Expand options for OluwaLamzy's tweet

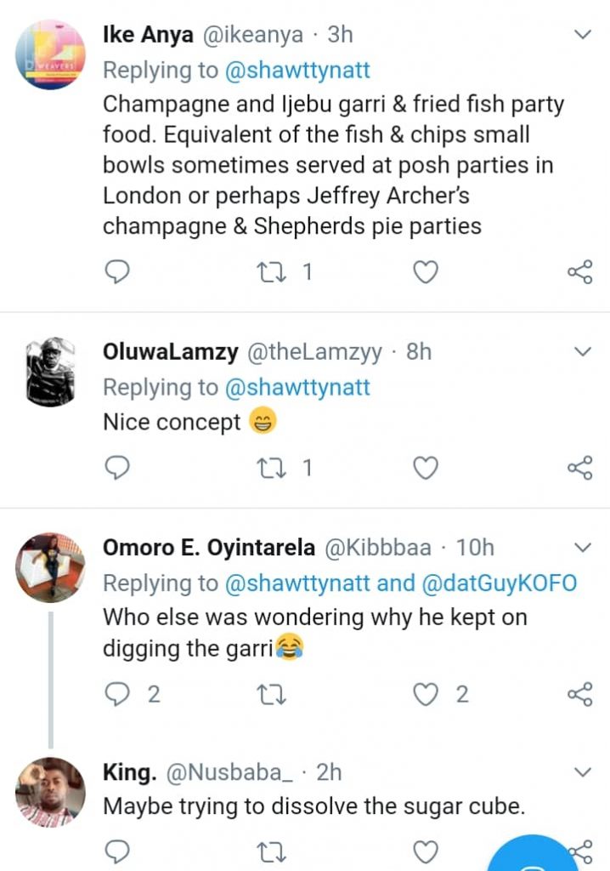pyautogui.click(x=583, y=352)
